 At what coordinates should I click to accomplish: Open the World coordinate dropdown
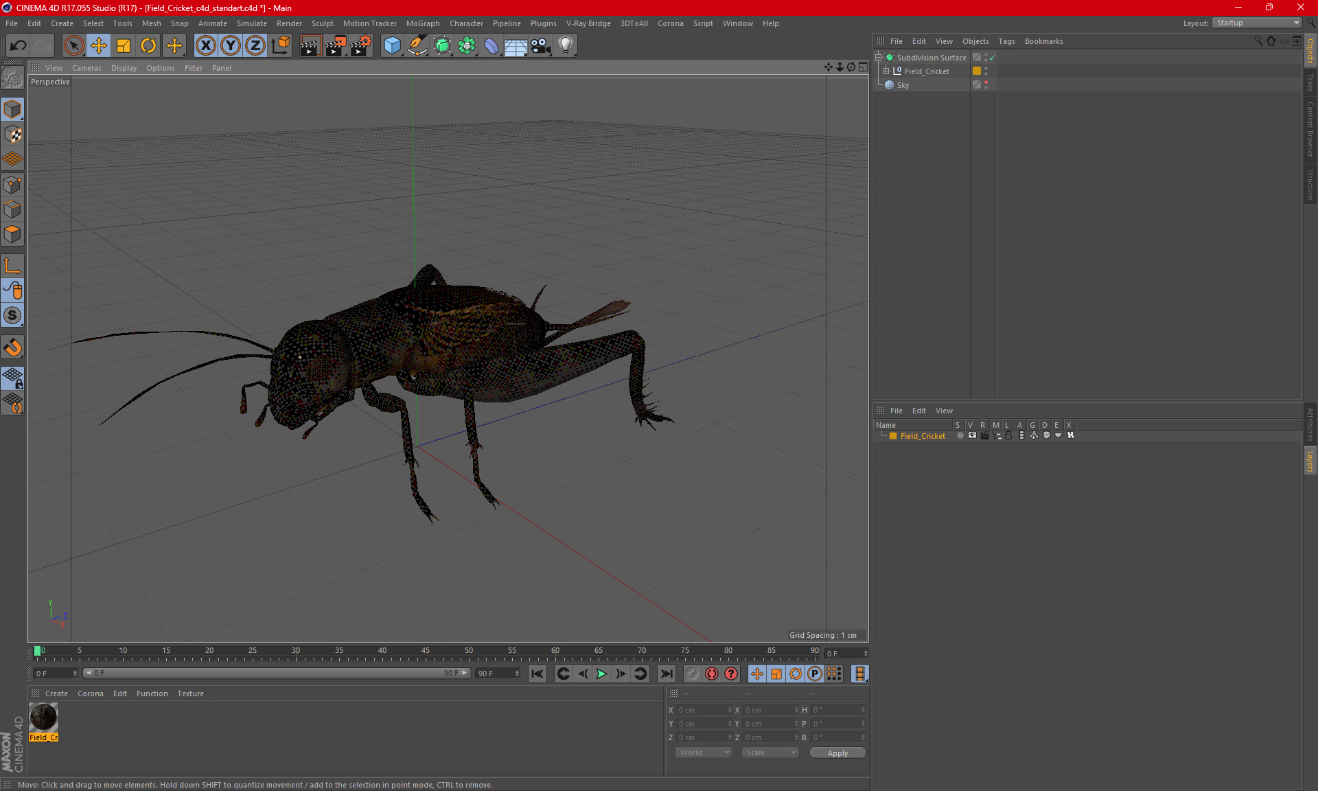tap(704, 753)
